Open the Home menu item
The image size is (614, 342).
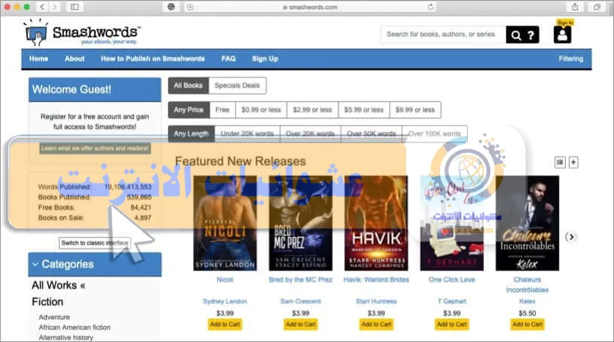pyautogui.click(x=38, y=59)
